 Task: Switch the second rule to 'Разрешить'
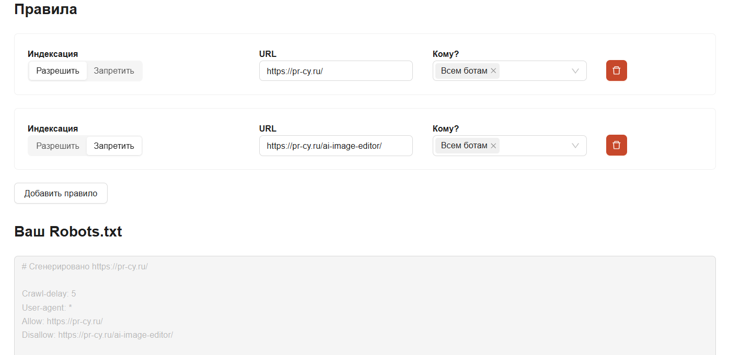click(x=57, y=146)
